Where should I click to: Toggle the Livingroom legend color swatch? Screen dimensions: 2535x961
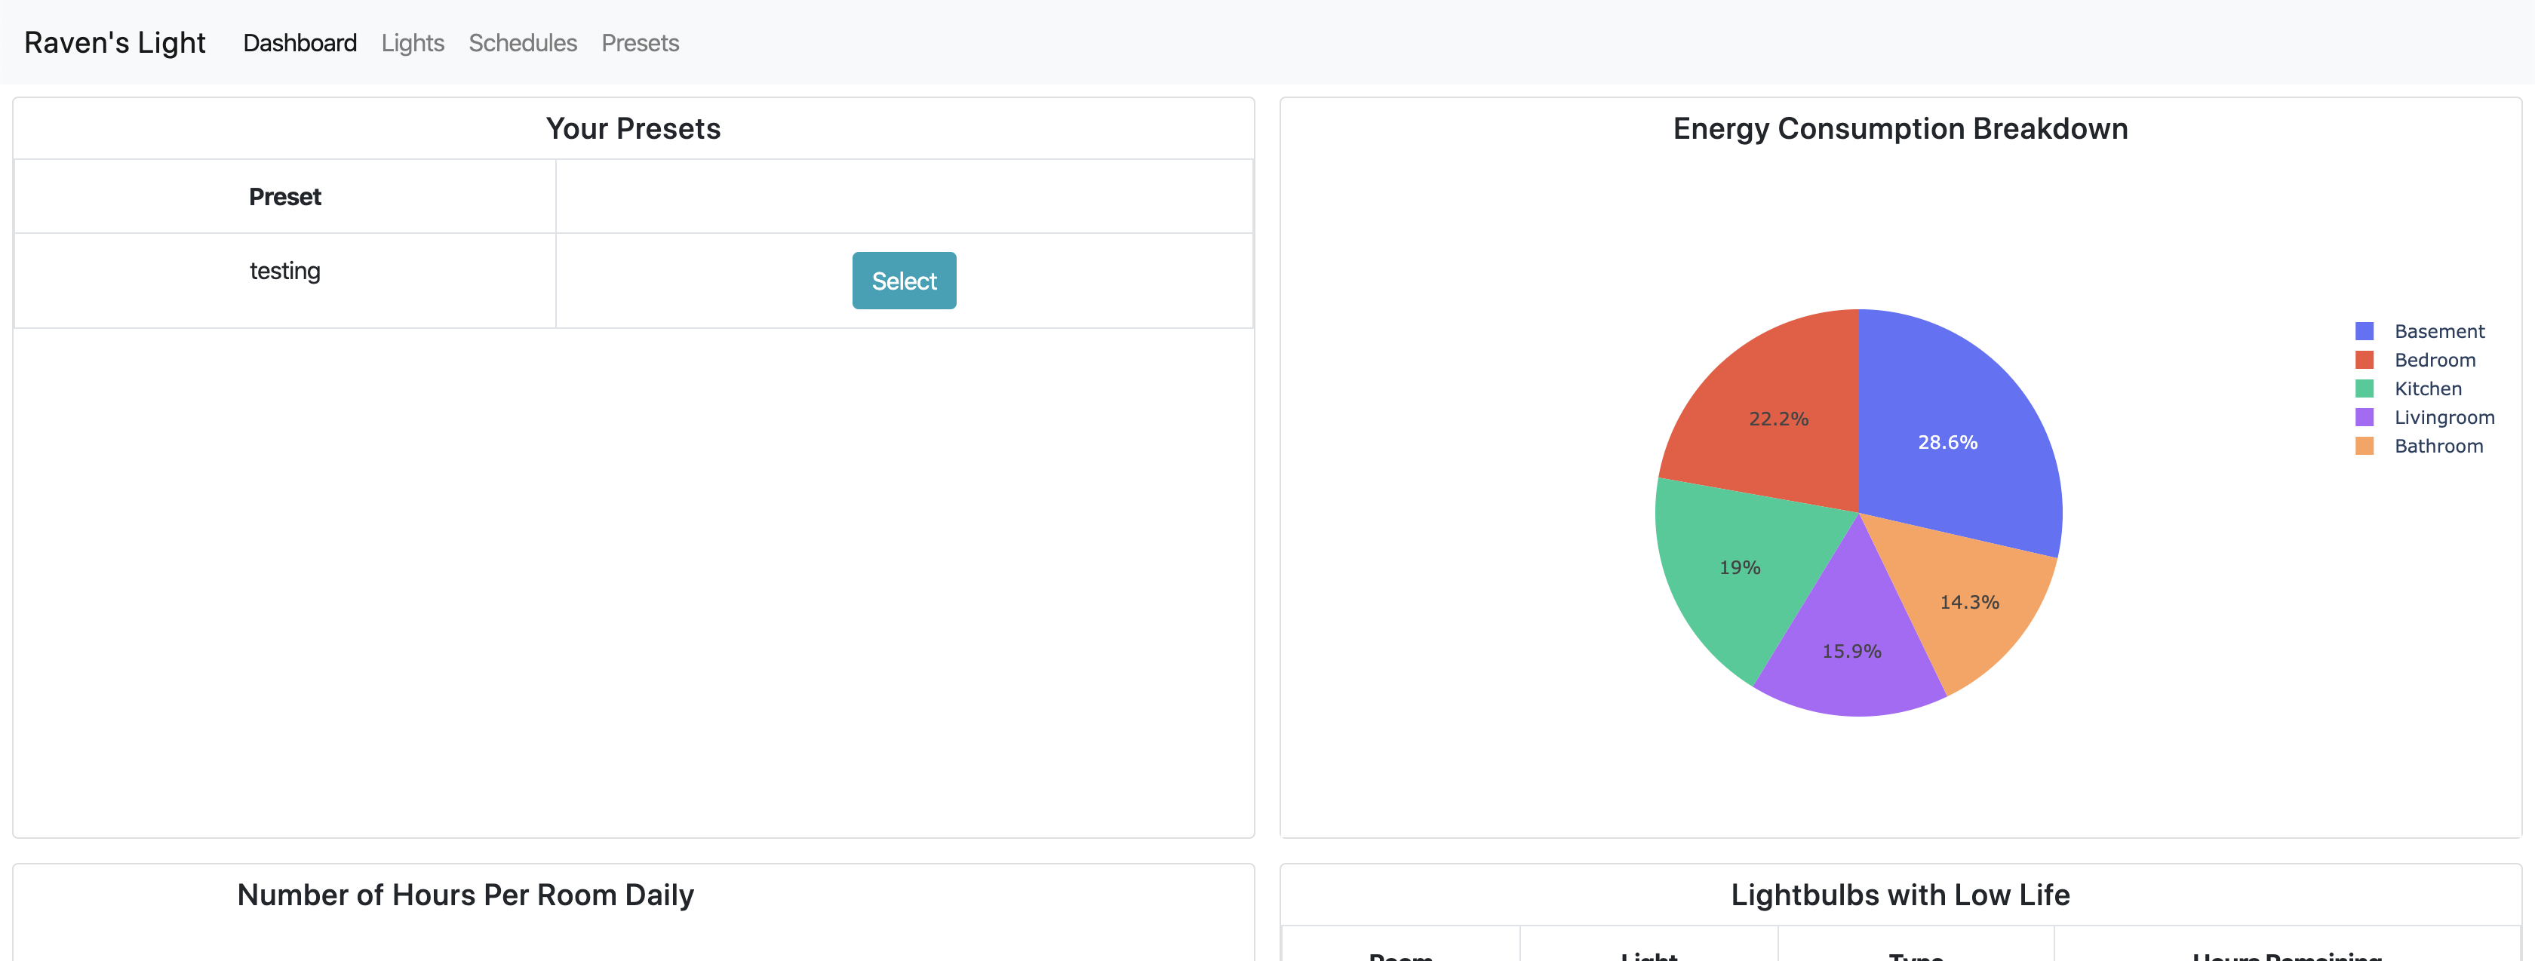[2364, 417]
